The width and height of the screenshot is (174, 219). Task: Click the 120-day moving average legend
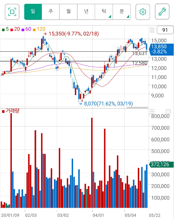pos(39,29)
